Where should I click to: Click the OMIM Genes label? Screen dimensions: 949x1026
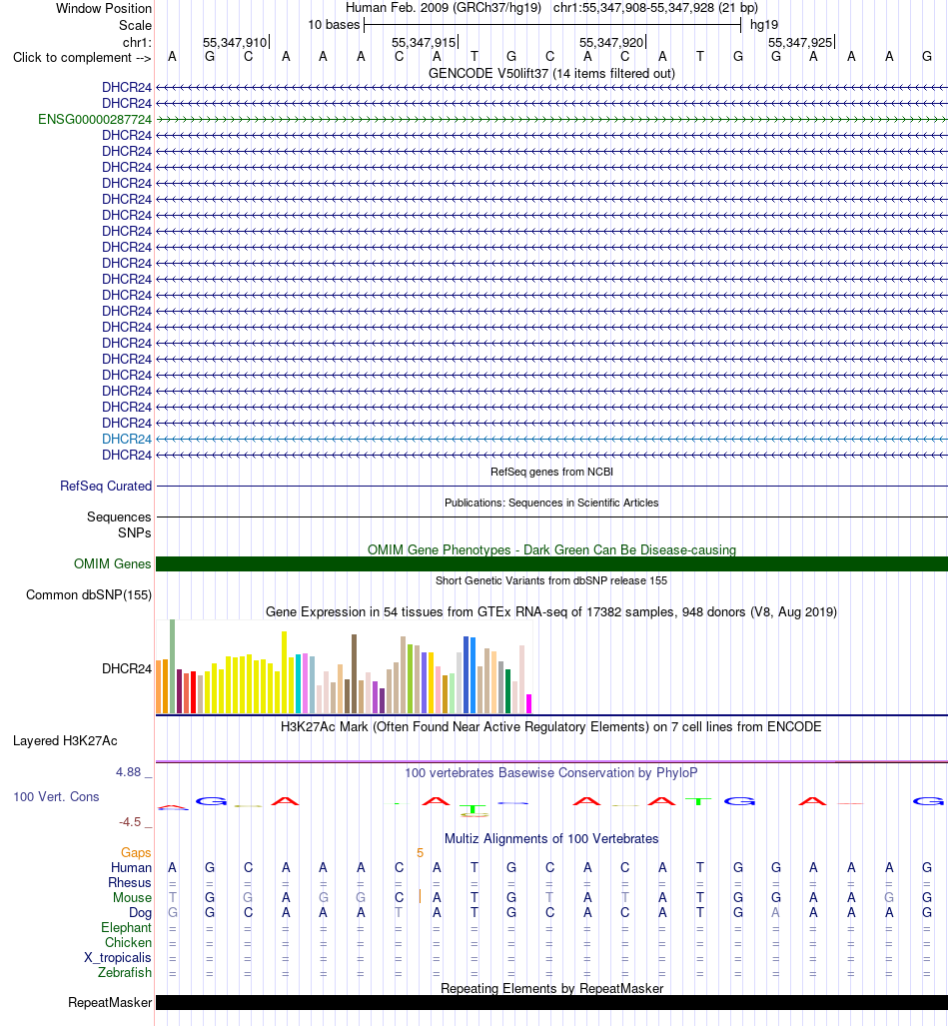coord(113,563)
